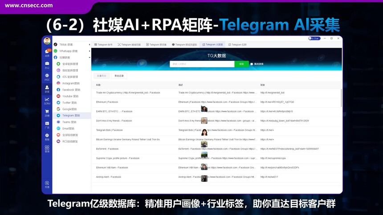383x215 pixels.
Task: Select 'BaTorrent - Facebook' title cell
Action: click(x=107, y=149)
